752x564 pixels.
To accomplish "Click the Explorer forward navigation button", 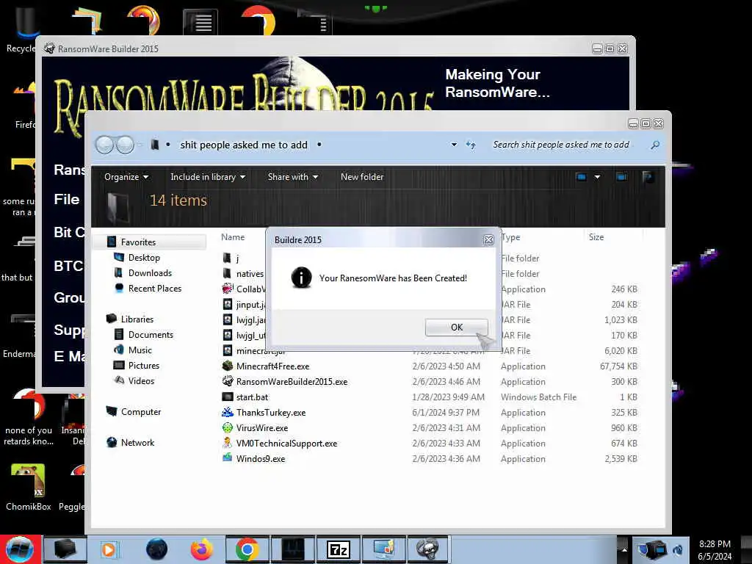I will (x=125, y=145).
